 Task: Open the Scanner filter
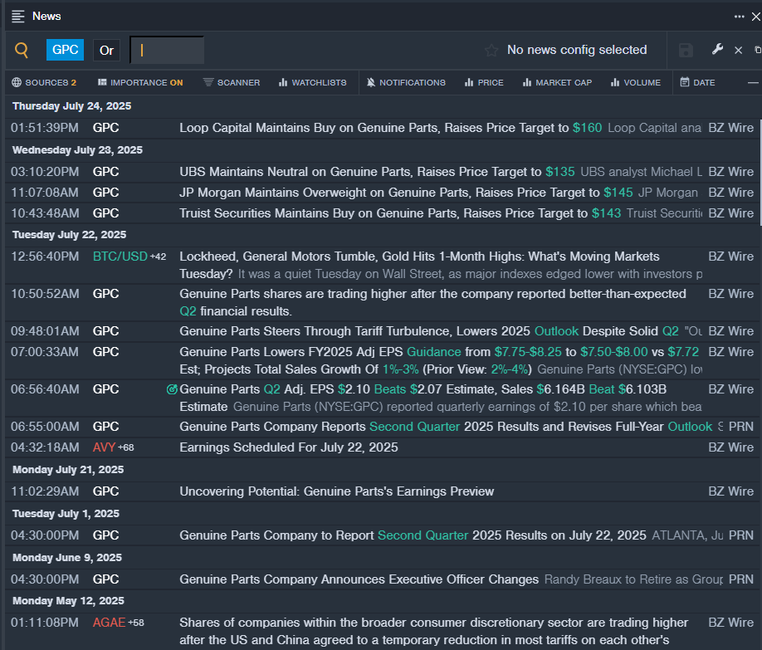click(x=232, y=82)
